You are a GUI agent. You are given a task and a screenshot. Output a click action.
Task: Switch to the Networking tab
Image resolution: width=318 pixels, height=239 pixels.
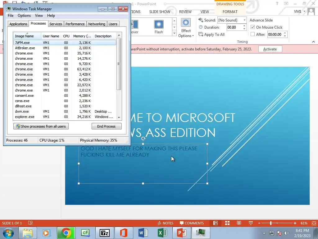point(97,24)
